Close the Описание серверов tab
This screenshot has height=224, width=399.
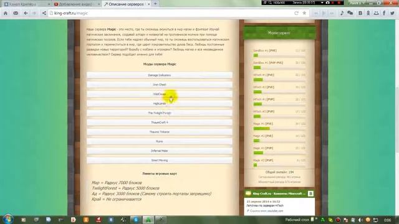point(148,4)
